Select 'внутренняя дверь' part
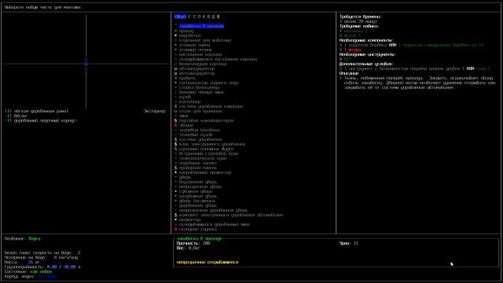The height and width of the screenshot is (283, 503). point(198,182)
